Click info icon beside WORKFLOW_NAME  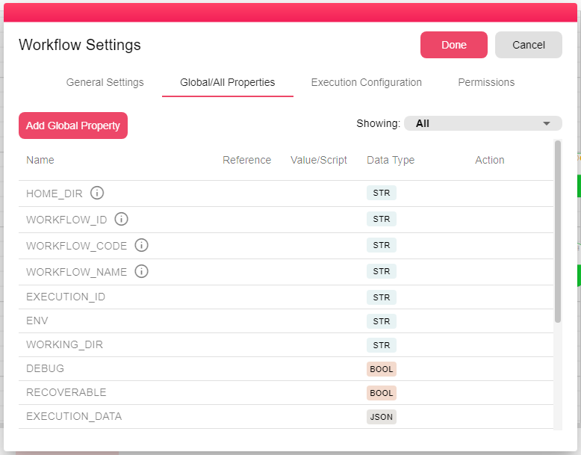[x=141, y=271]
